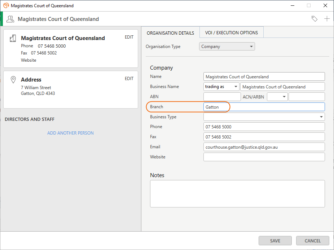The height and width of the screenshot is (250, 334).
Task: Expand the 'trading as' dropdown
Action: pyautogui.click(x=221, y=87)
